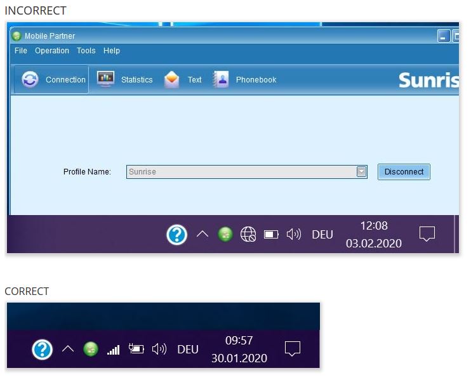Open the notification center in 12:08 taskbar

[427, 234]
